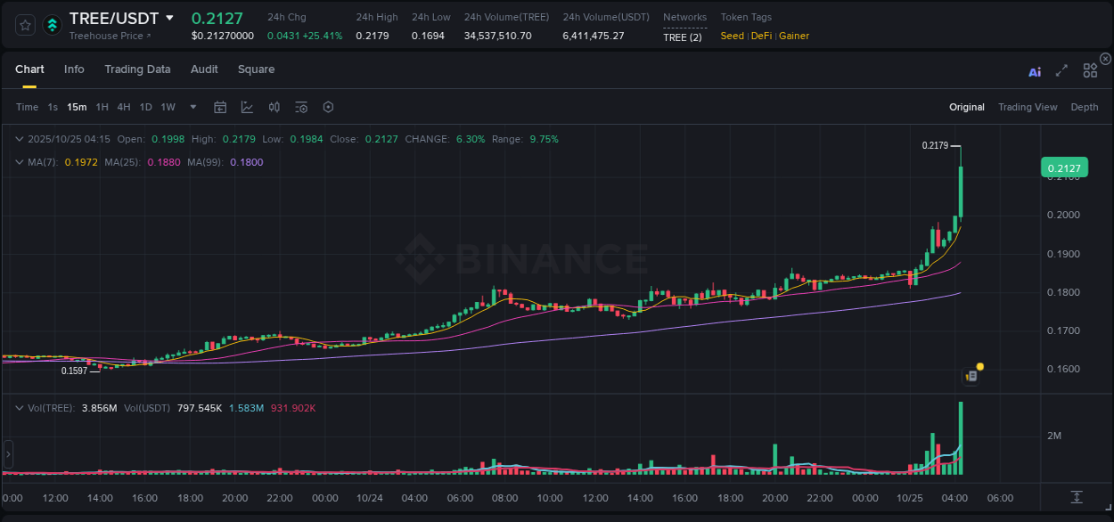Collapse the OHLC info row chevron
Image resolution: width=1114 pixels, height=522 pixels.
[20, 139]
